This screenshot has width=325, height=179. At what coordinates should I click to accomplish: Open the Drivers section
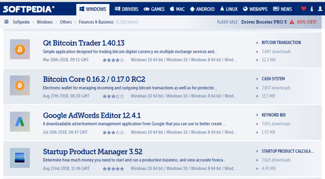coord(127,9)
